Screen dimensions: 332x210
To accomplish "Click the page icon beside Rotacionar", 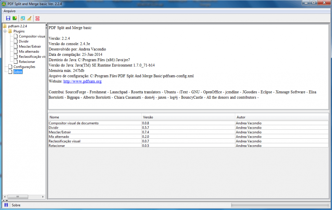I will [16, 62].
